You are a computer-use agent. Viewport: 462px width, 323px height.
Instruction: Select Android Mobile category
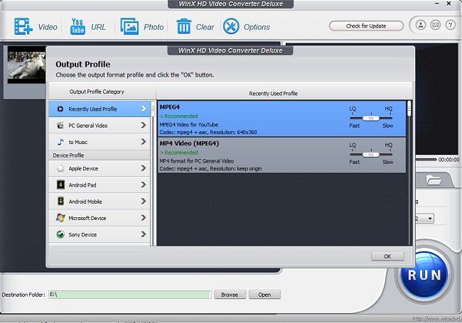[100, 201]
